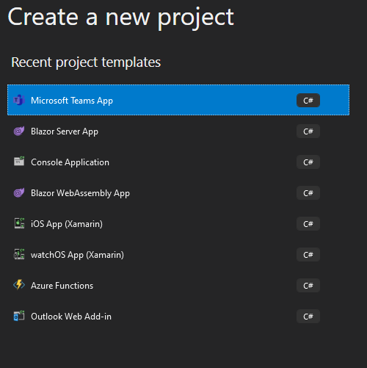Click the C# tag beside Outlook Web Add-in
Image resolution: width=367 pixels, height=368 pixels.
tap(308, 317)
